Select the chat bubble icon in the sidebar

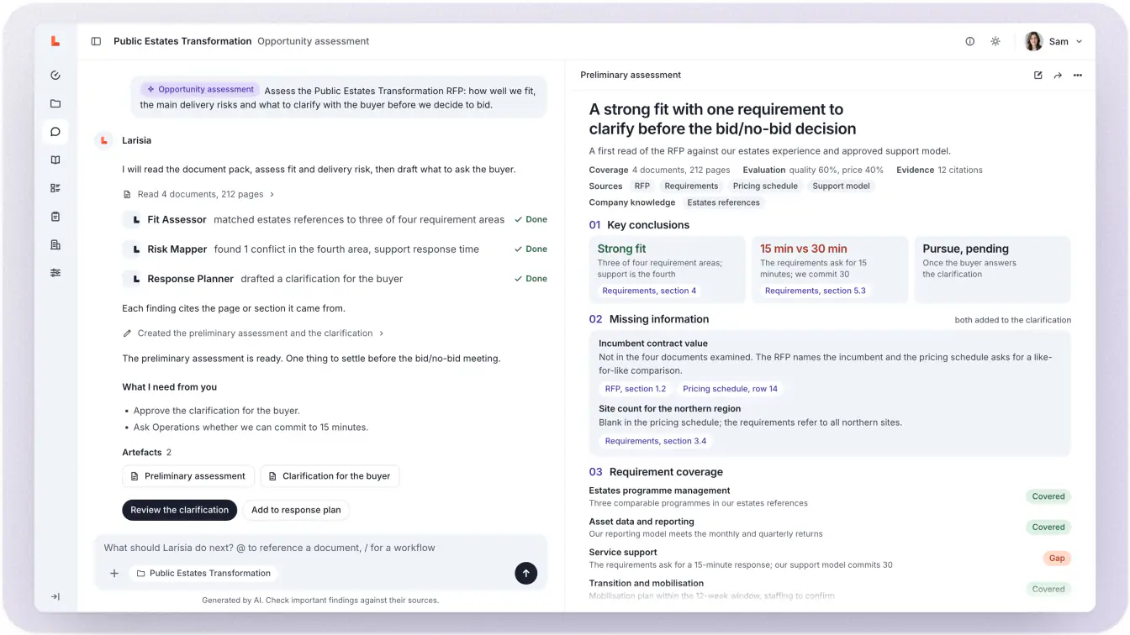pos(55,132)
